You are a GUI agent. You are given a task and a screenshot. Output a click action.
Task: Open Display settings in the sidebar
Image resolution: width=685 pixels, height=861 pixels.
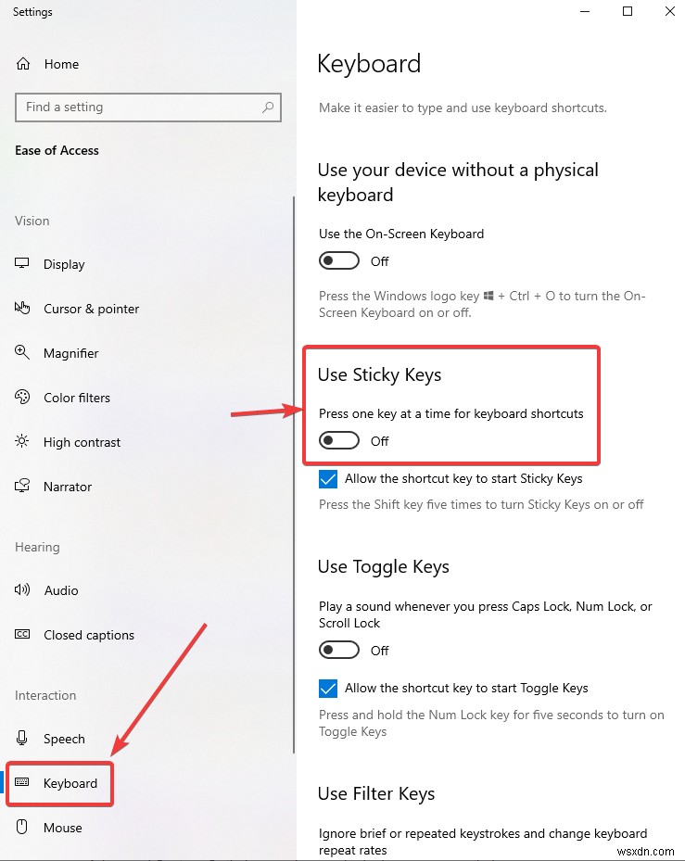click(62, 264)
